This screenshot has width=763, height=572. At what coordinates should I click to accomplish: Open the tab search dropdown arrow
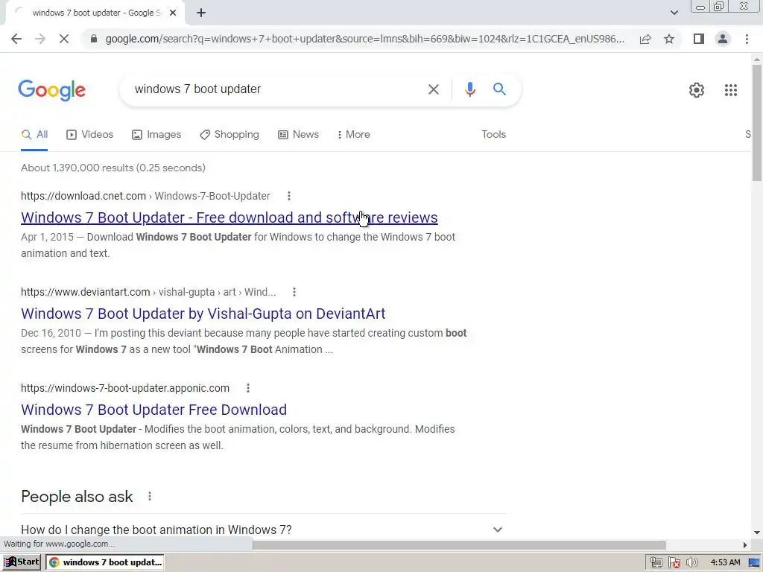coord(674,13)
